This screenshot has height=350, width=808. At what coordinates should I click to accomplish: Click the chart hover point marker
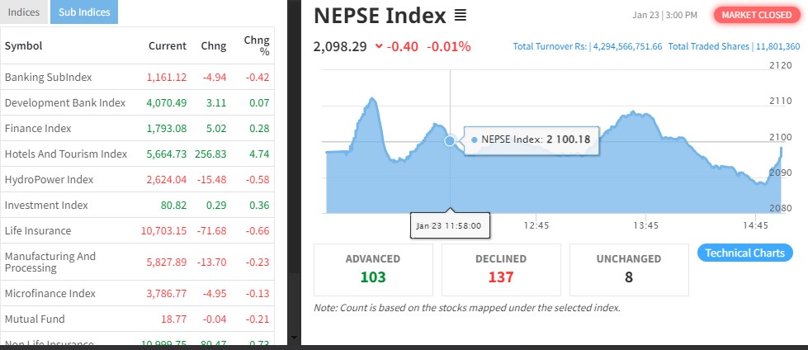[x=450, y=140]
